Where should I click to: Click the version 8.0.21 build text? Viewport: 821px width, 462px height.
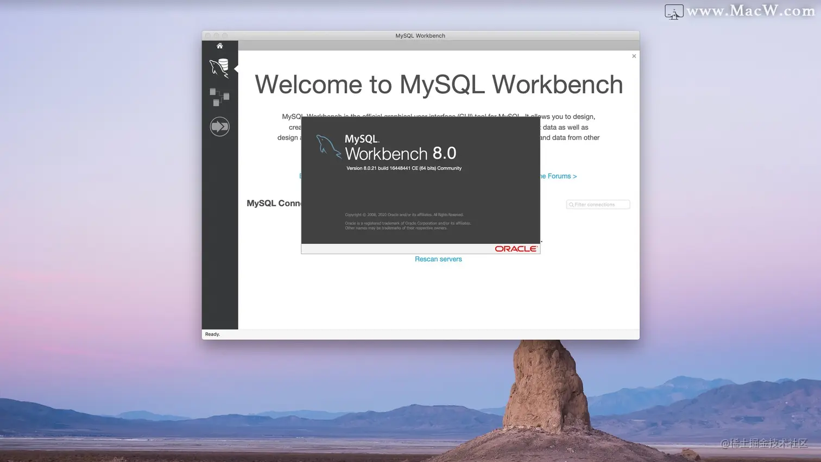pyautogui.click(x=404, y=168)
